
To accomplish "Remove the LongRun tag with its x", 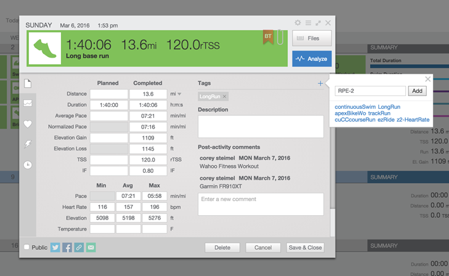I will coord(224,97).
